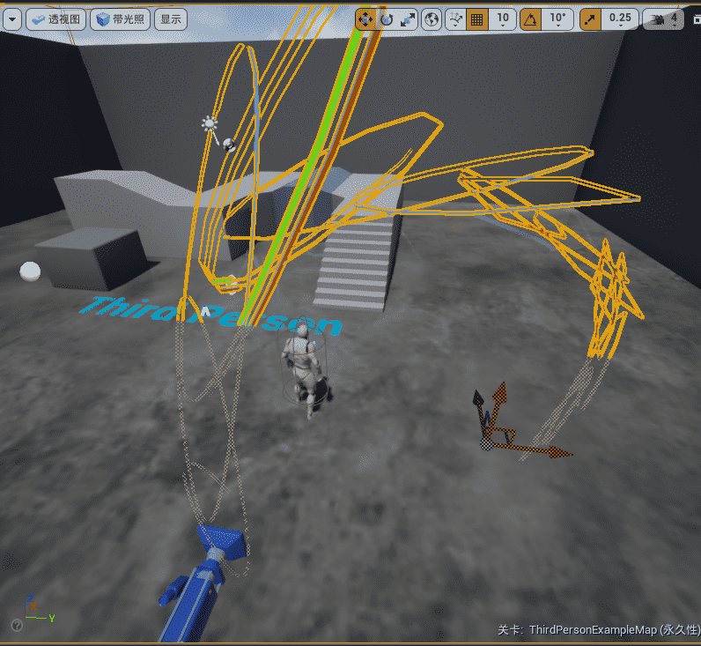Select the rotate tool
The image size is (701, 646).
(387, 19)
